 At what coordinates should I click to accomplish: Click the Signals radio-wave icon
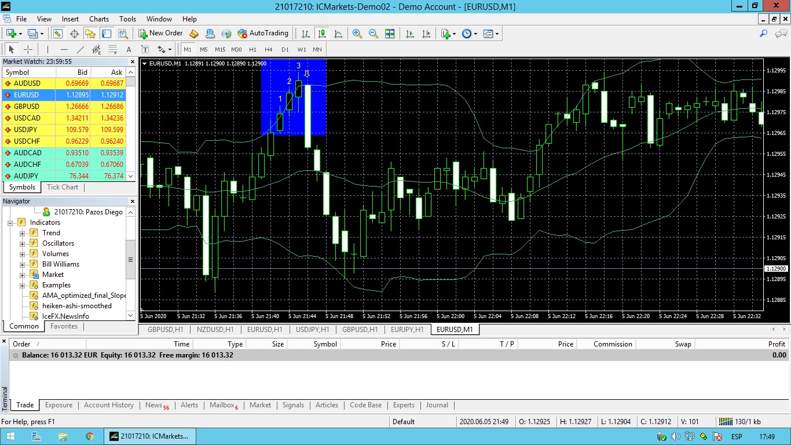click(226, 34)
